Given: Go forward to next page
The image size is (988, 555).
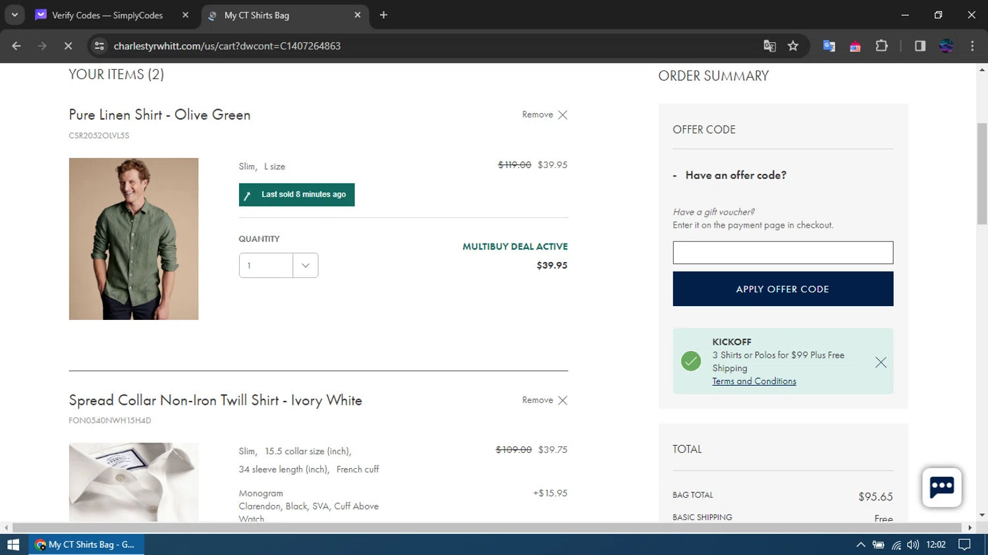Looking at the screenshot, I should [x=42, y=46].
